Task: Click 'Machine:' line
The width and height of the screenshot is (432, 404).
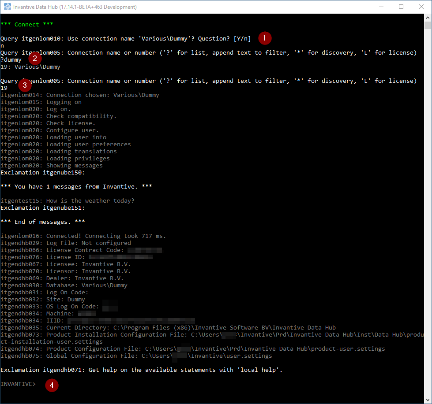Action: [x=49, y=314]
